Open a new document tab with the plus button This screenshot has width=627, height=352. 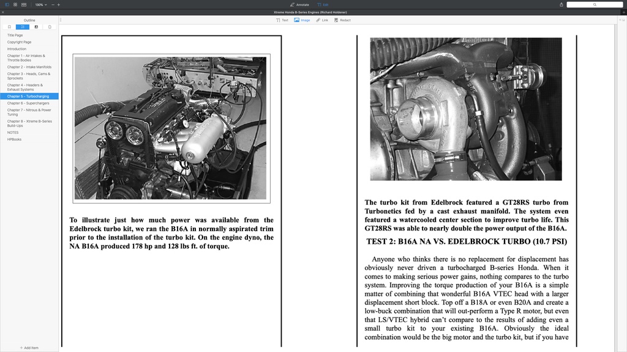[623, 12]
